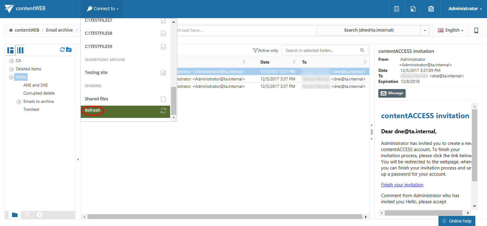Open the locked document icon in top bar
Viewport: 487px width, 226px height.
pos(413,9)
